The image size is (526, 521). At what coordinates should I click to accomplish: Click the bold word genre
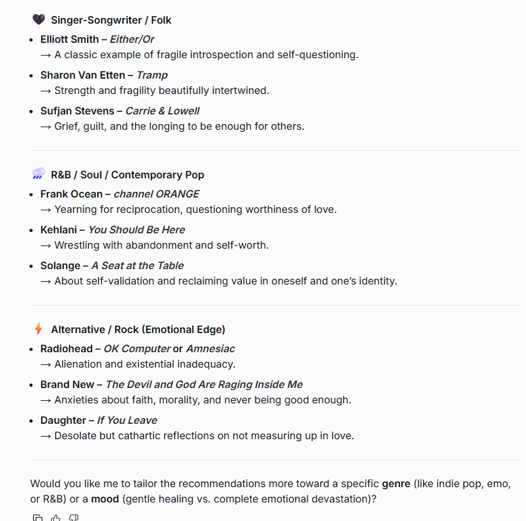tap(396, 483)
